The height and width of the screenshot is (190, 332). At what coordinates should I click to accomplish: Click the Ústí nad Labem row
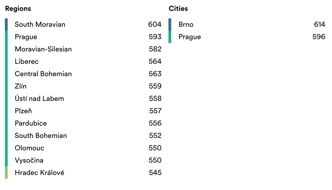(x=83, y=99)
